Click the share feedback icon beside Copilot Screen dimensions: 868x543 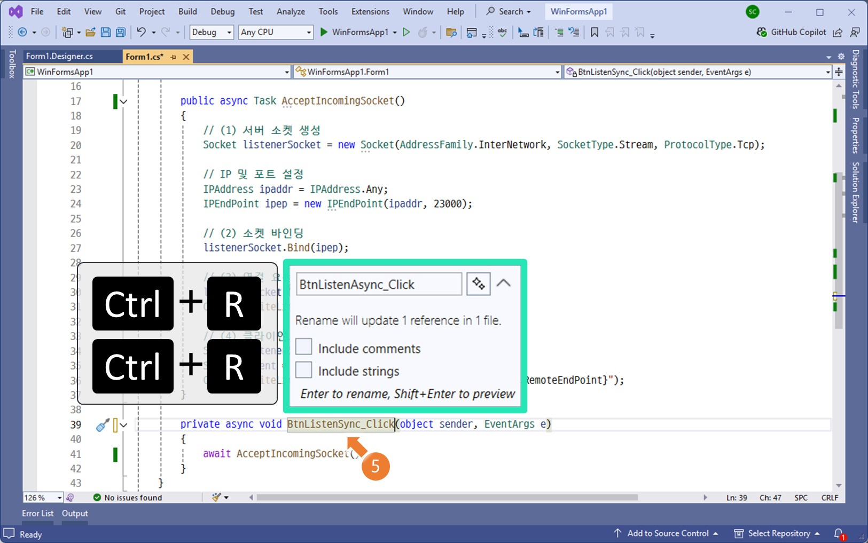coord(838,33)
